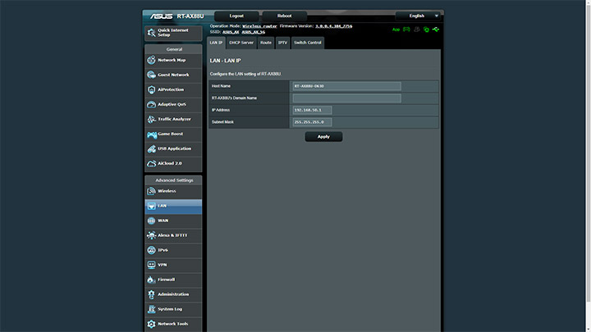This screenshot has height=332, width=591.
Task: Select the Traffic Analyzer menu label
Action: coord(174,119)
